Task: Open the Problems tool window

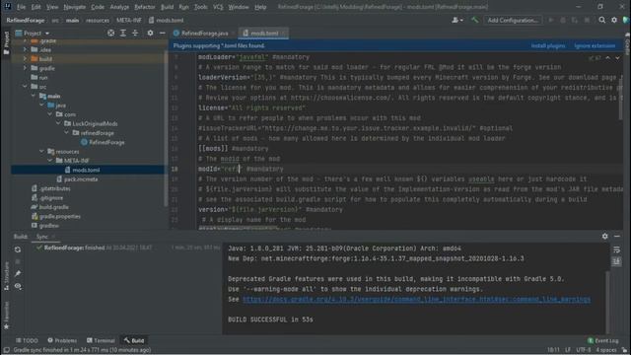Action: point(62,340)
